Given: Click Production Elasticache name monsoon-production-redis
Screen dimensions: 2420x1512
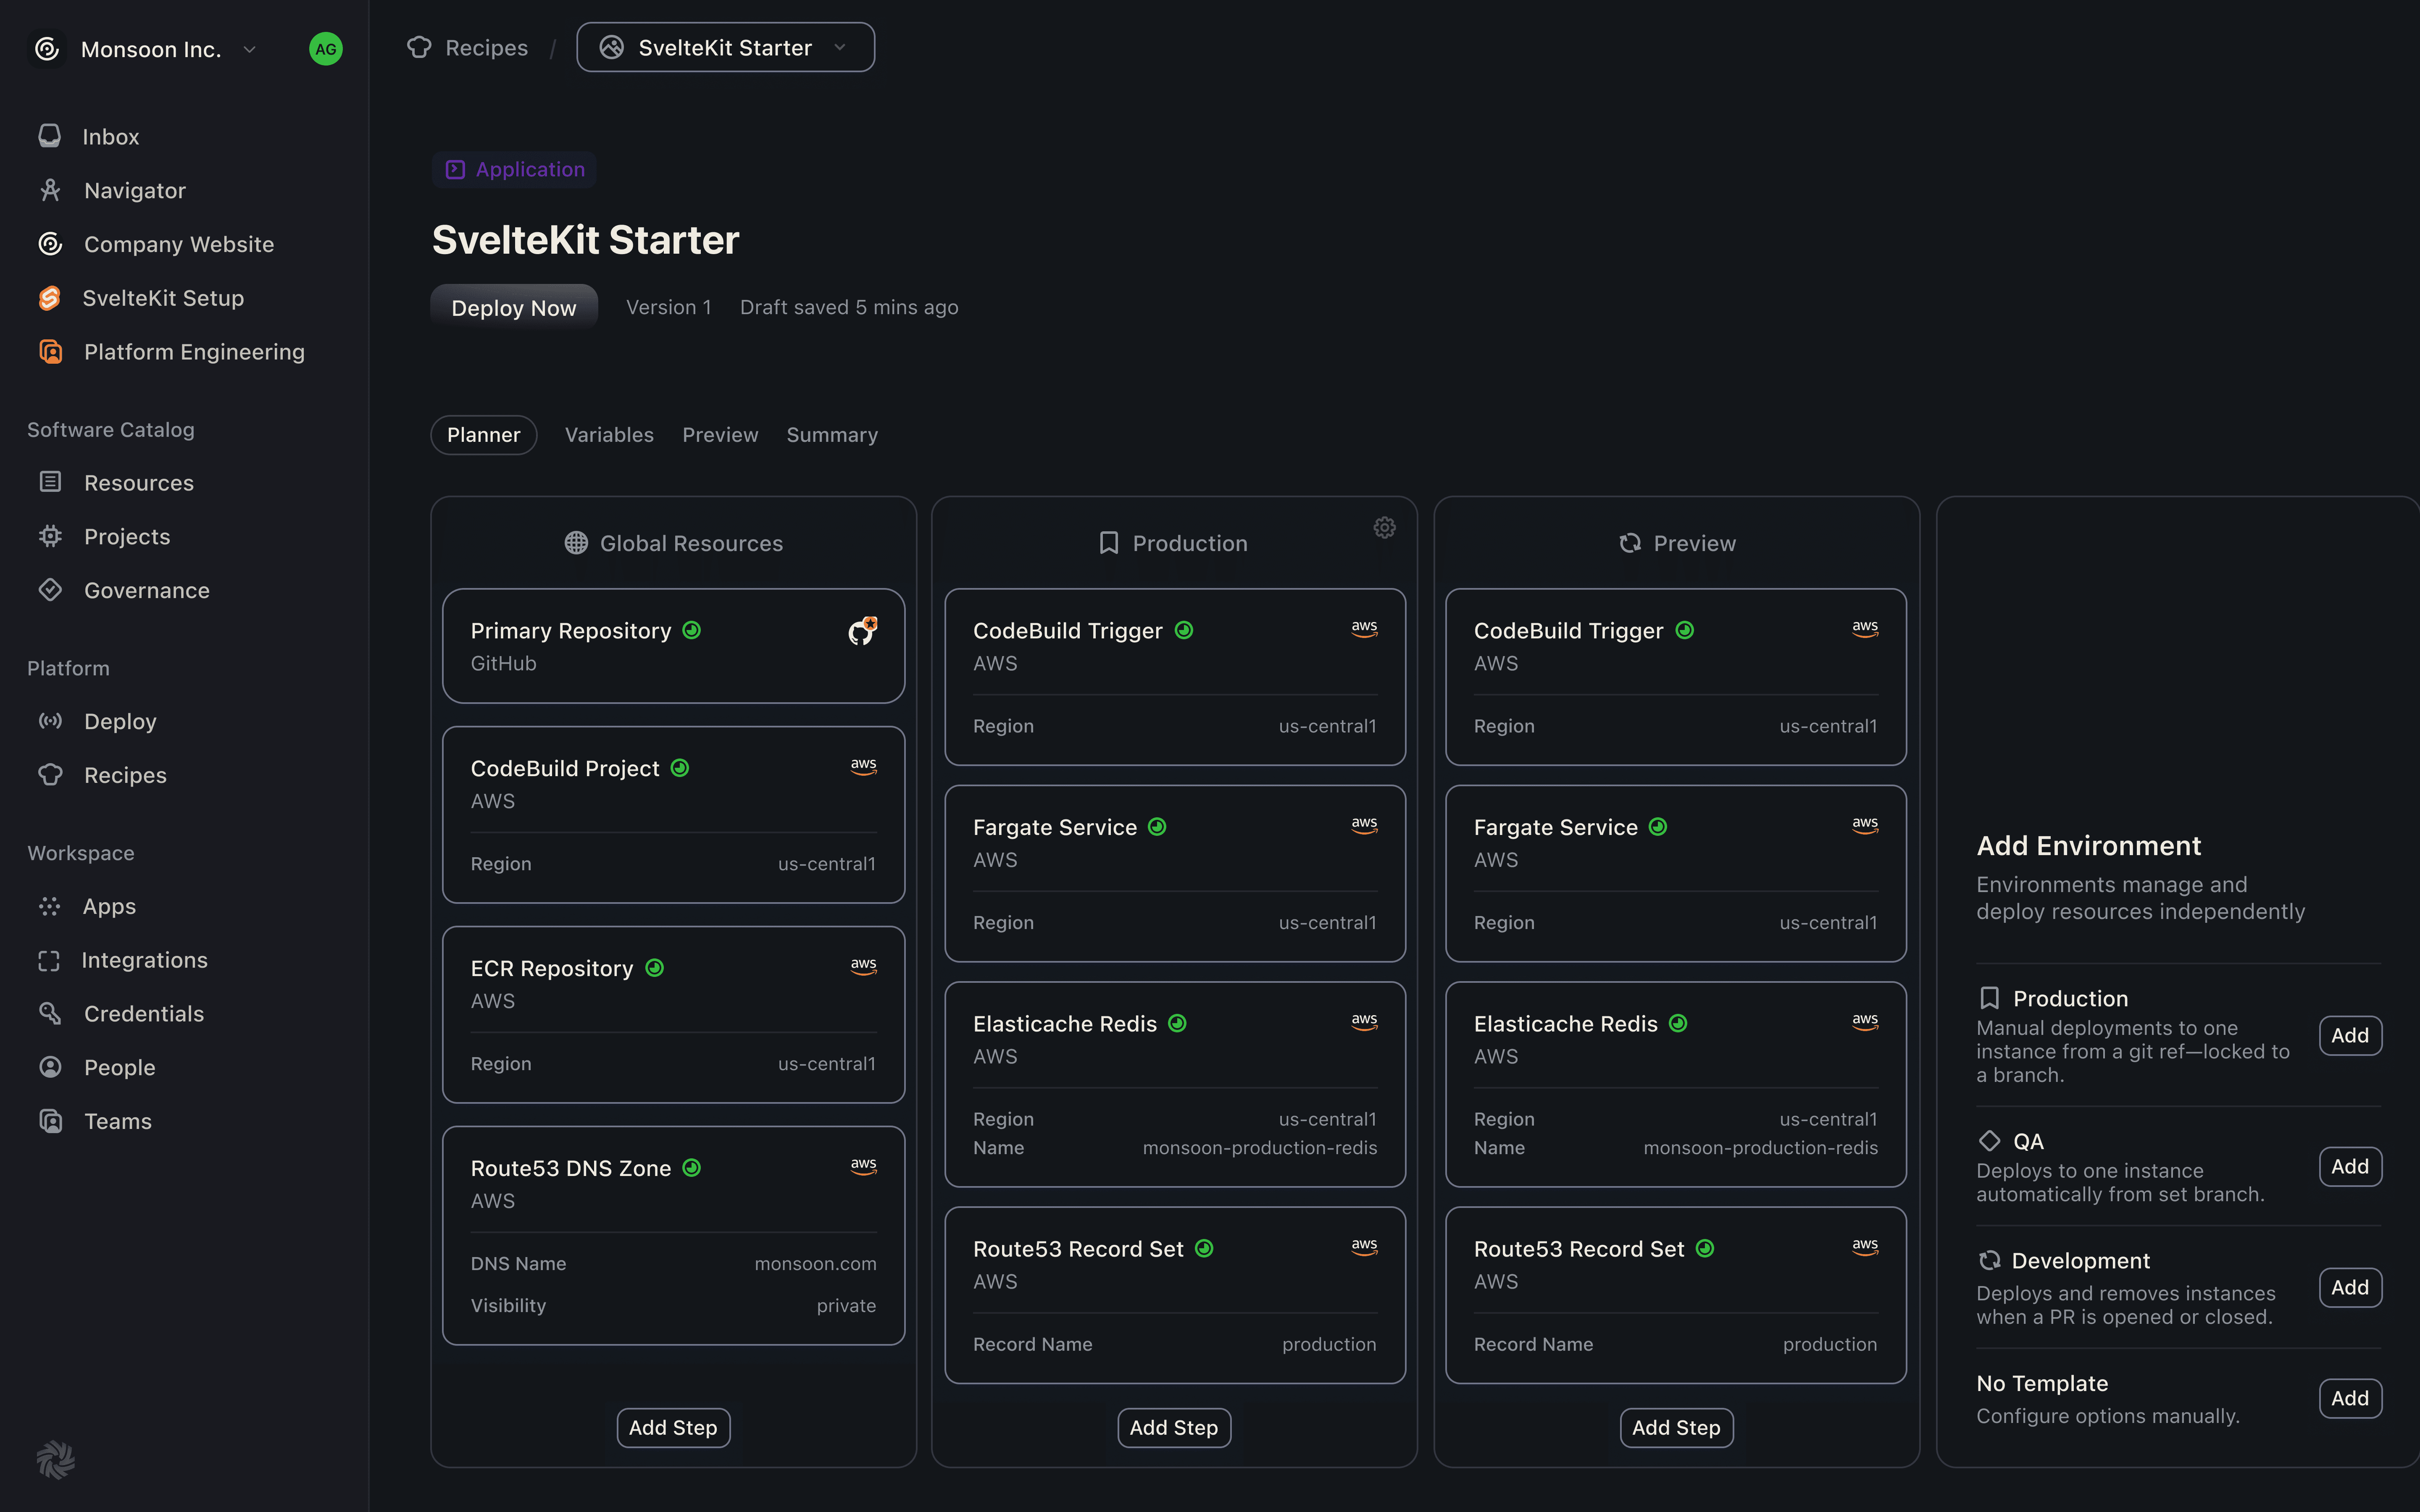Looking at the screenshot, I should (x=1260, y=1148).
